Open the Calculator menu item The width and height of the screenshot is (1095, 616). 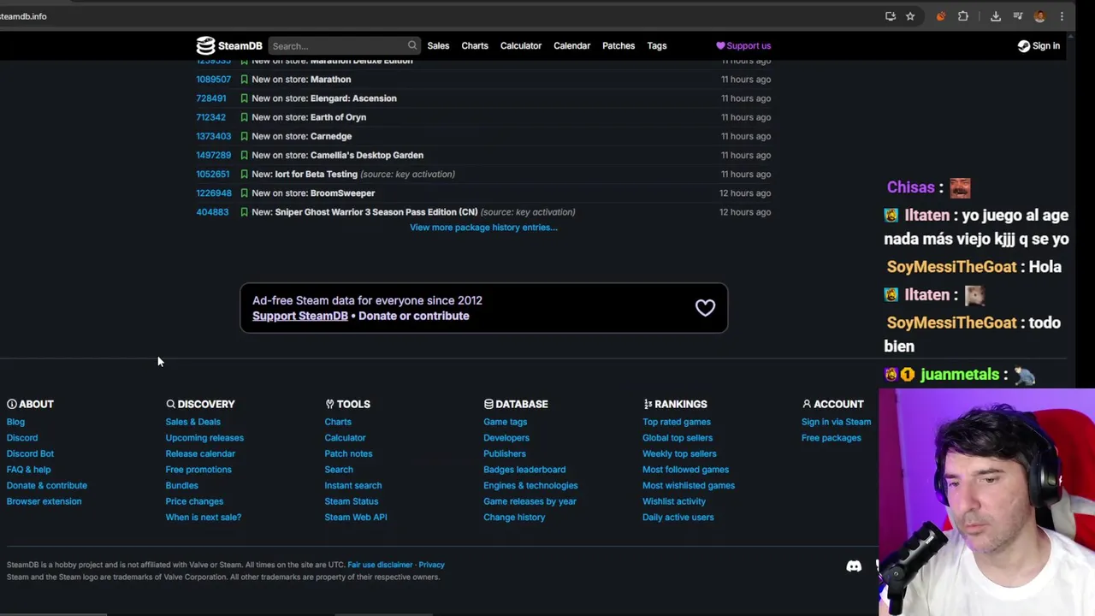tap(521, 45)
